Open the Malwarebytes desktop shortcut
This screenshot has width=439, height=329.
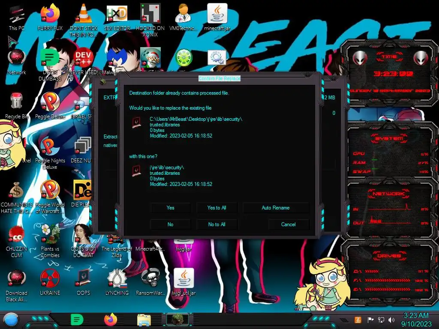coord(117,57)
